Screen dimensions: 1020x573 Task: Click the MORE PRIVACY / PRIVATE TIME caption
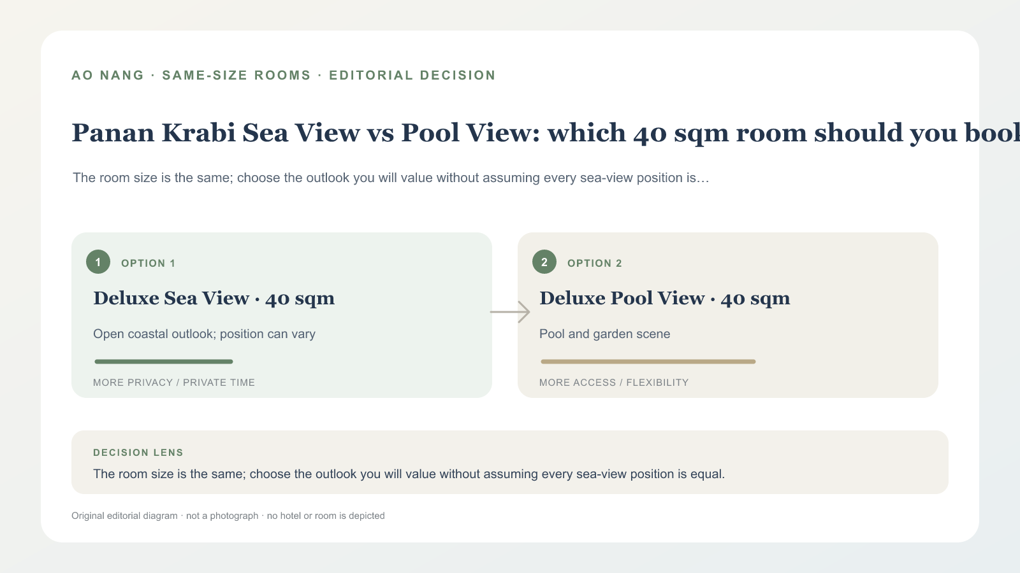click(x=174, y=383)
